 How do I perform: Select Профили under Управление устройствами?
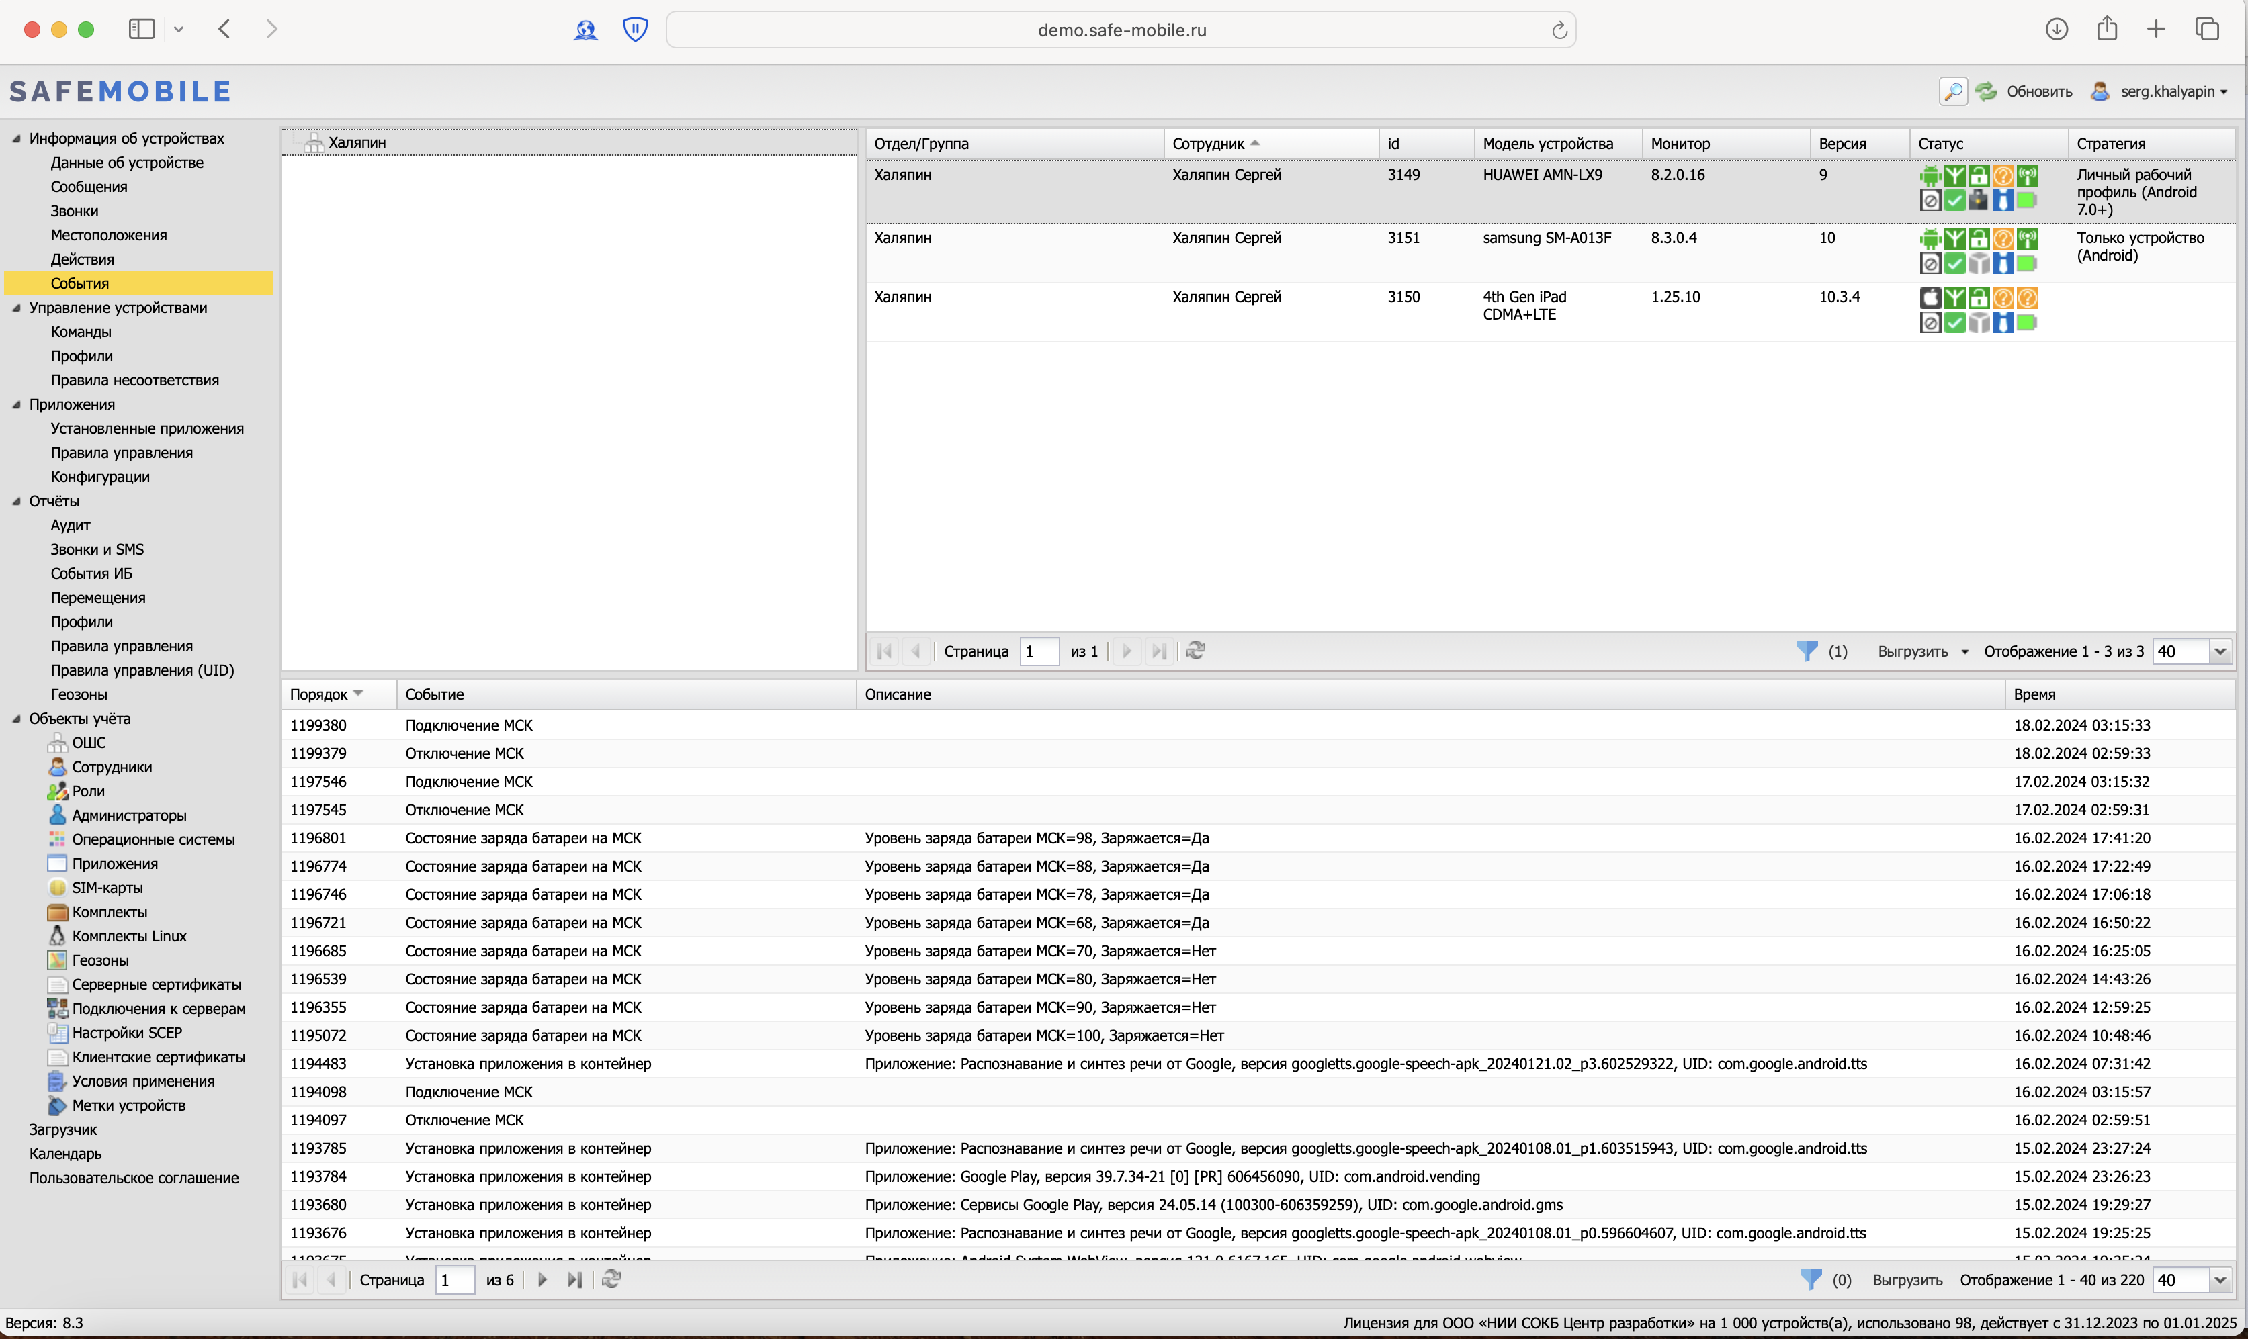click(81, 355)
